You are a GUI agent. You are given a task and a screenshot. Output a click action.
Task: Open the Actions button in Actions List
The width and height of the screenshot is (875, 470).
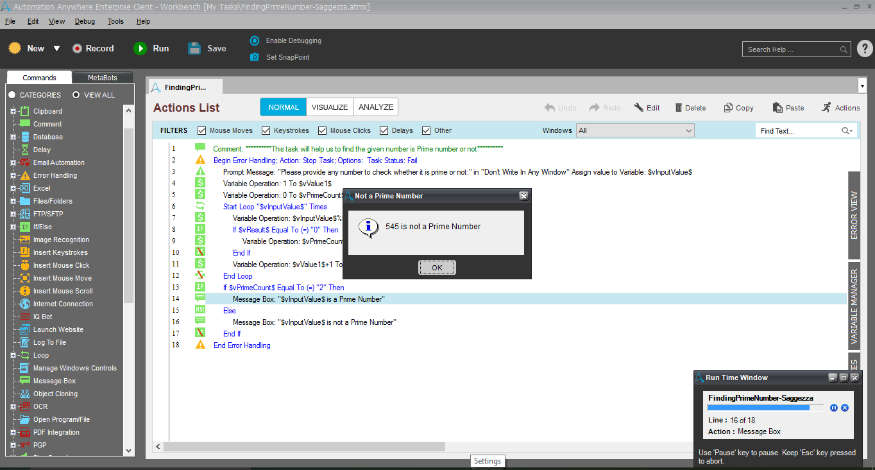point(840,108)
